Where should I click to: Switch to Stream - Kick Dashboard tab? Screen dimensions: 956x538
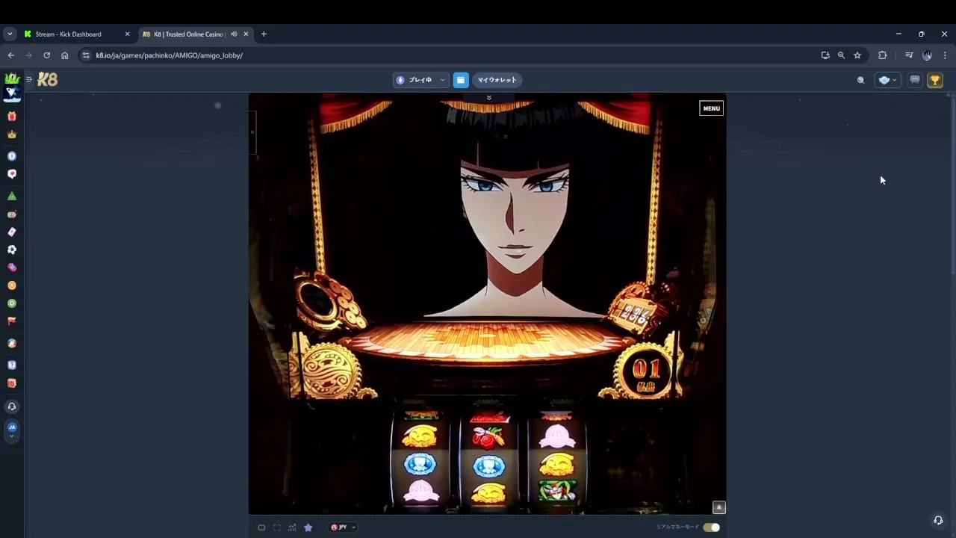68,34
